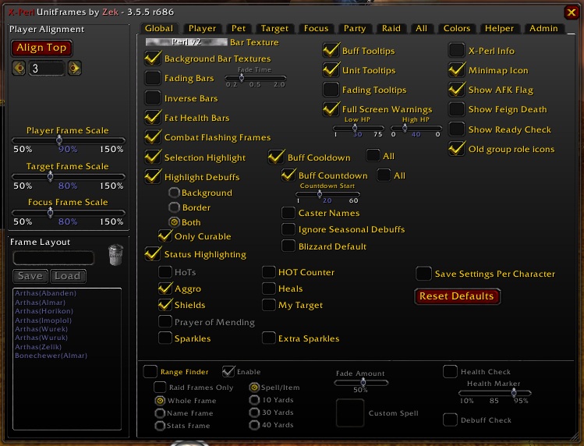
Task: Enable the Fading Bars checkbox
Action: pos(153,78)
